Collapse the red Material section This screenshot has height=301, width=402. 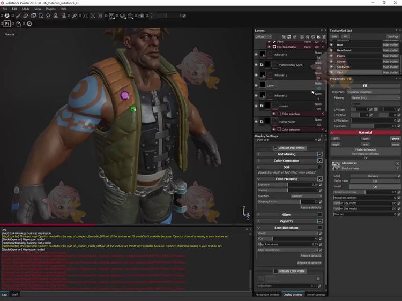[332, 133]
